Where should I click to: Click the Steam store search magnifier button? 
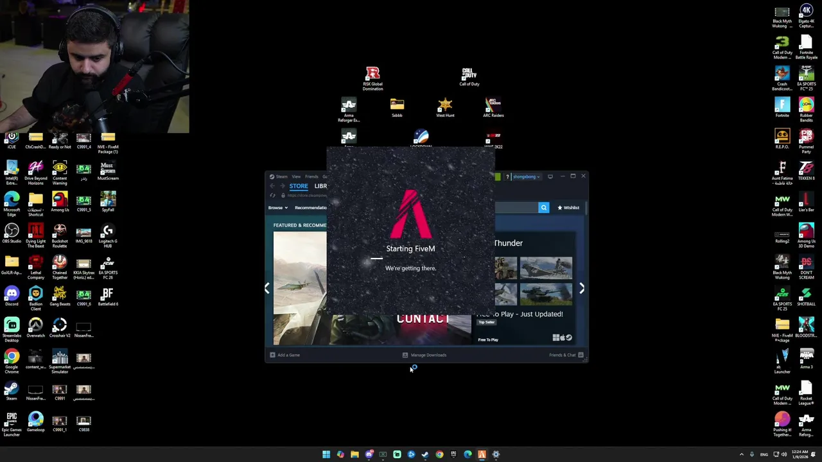(x=544, y=207)
